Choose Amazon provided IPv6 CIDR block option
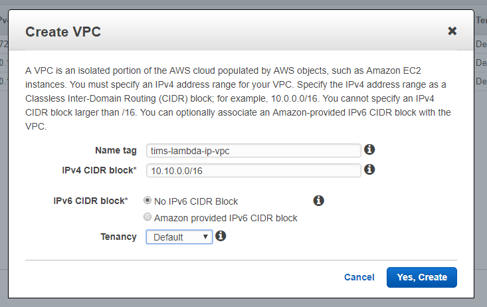Viewport: 487px width, 307px height. click(x=147, y=217)
